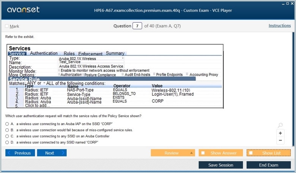Click the Show List button
Screen dimensions: 296x173
point(269,153)
